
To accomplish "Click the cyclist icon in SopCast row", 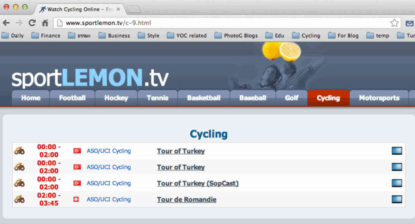I will [x=19, y=183].
